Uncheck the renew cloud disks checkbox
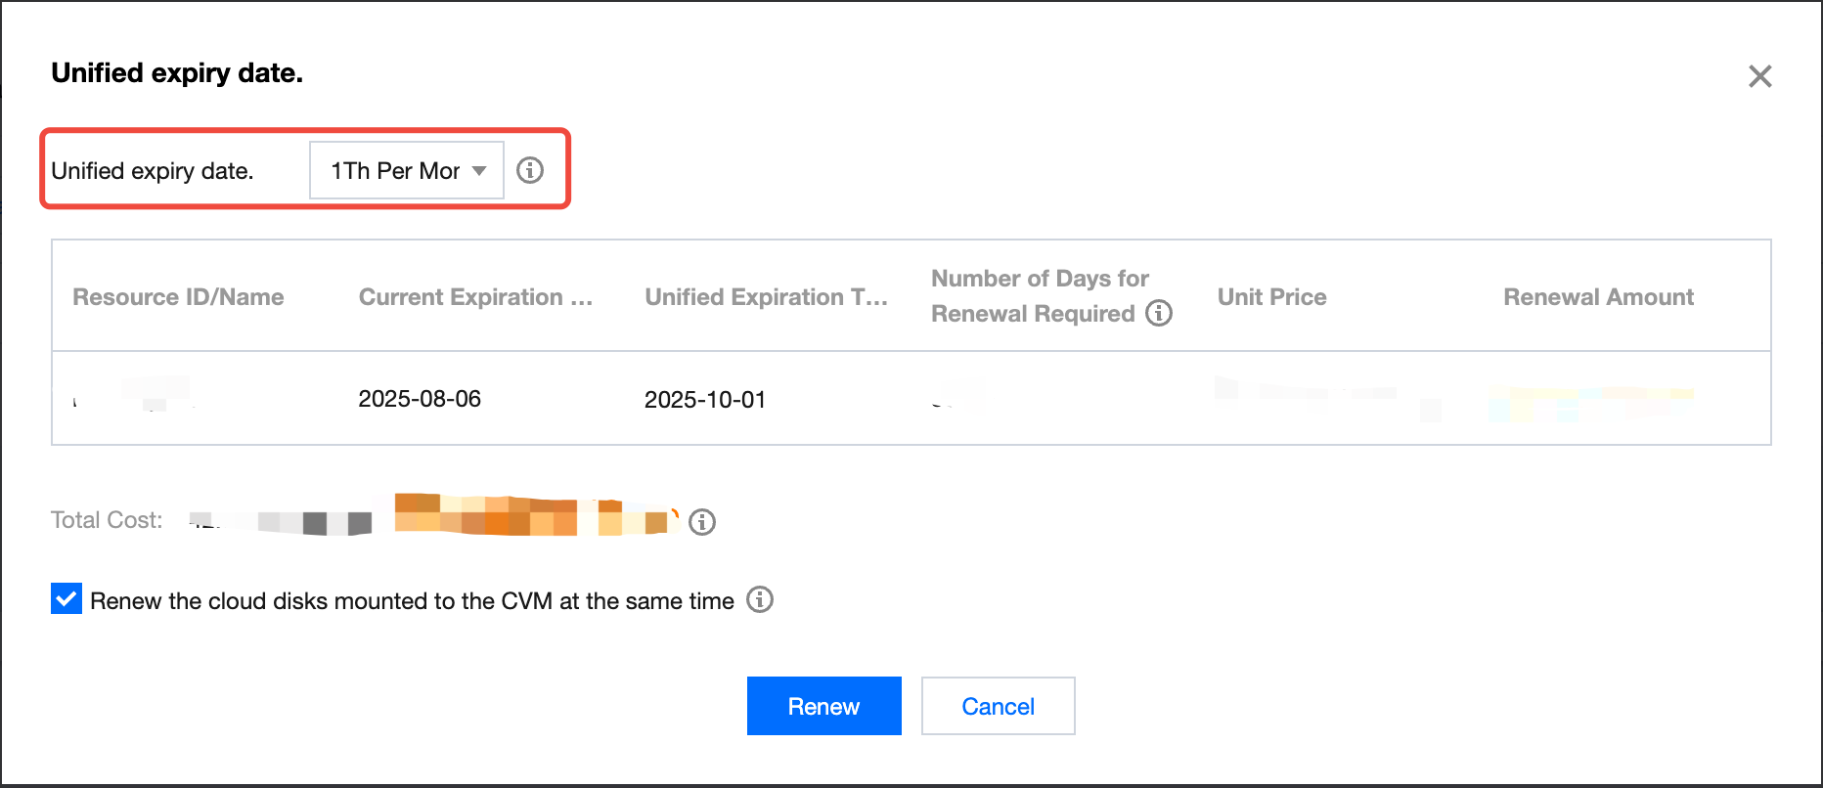Viewport: 1823px width, 788px height. tap(67, 599)
